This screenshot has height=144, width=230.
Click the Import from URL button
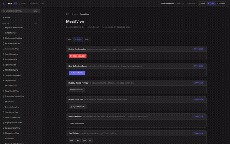click(x=78, y=107)
